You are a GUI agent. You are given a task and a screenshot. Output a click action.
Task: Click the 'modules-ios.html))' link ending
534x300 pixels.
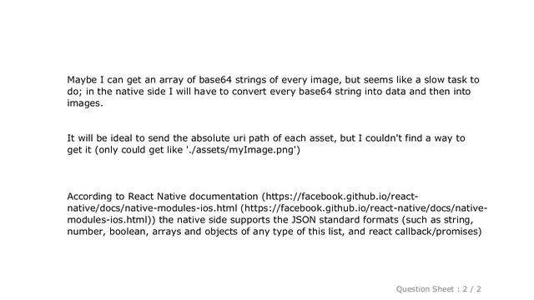click(111, 220)
